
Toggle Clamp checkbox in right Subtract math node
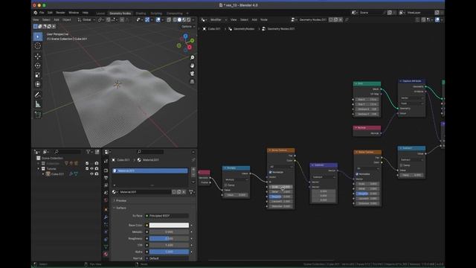point(402,165)
